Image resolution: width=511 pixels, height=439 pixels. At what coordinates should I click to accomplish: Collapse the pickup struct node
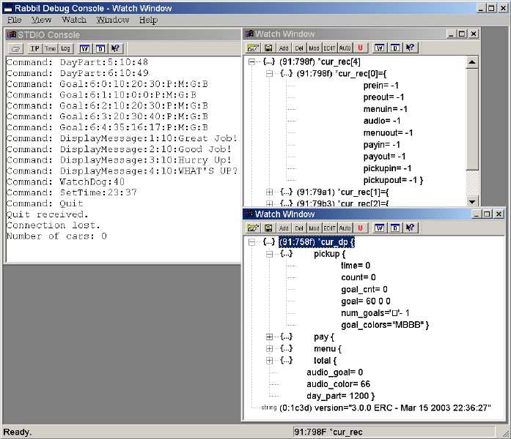269,254
